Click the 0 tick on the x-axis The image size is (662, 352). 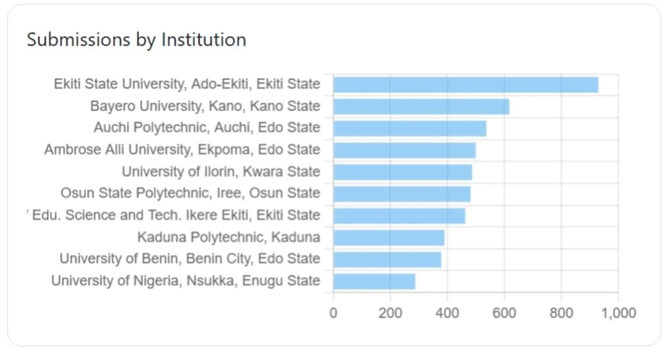[334, 313]
